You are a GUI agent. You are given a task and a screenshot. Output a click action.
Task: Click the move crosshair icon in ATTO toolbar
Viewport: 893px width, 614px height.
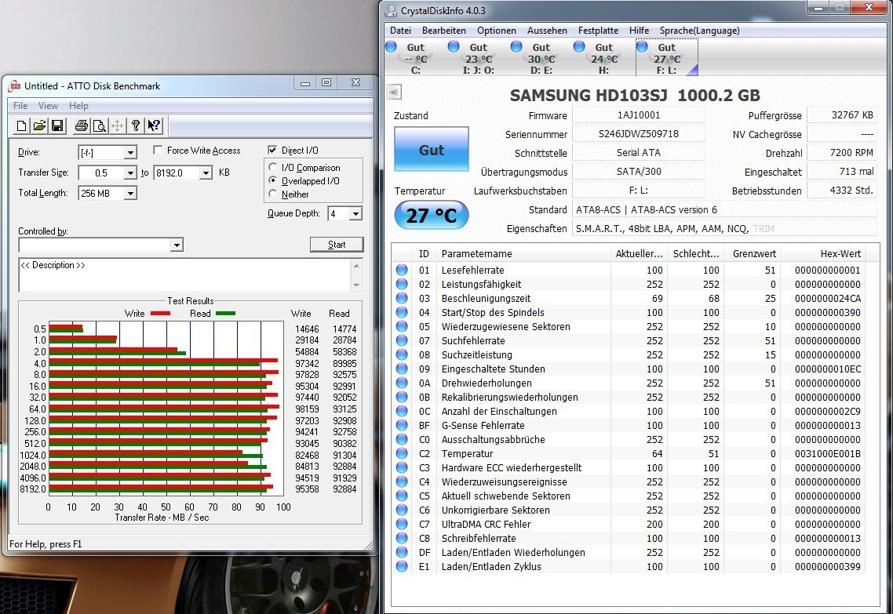118,125
